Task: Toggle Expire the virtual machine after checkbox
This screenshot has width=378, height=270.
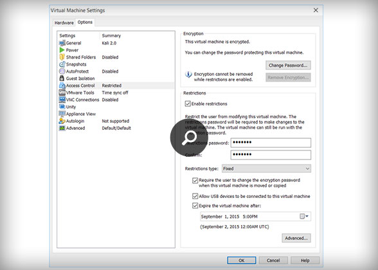Action: click(x=195, y=206)
